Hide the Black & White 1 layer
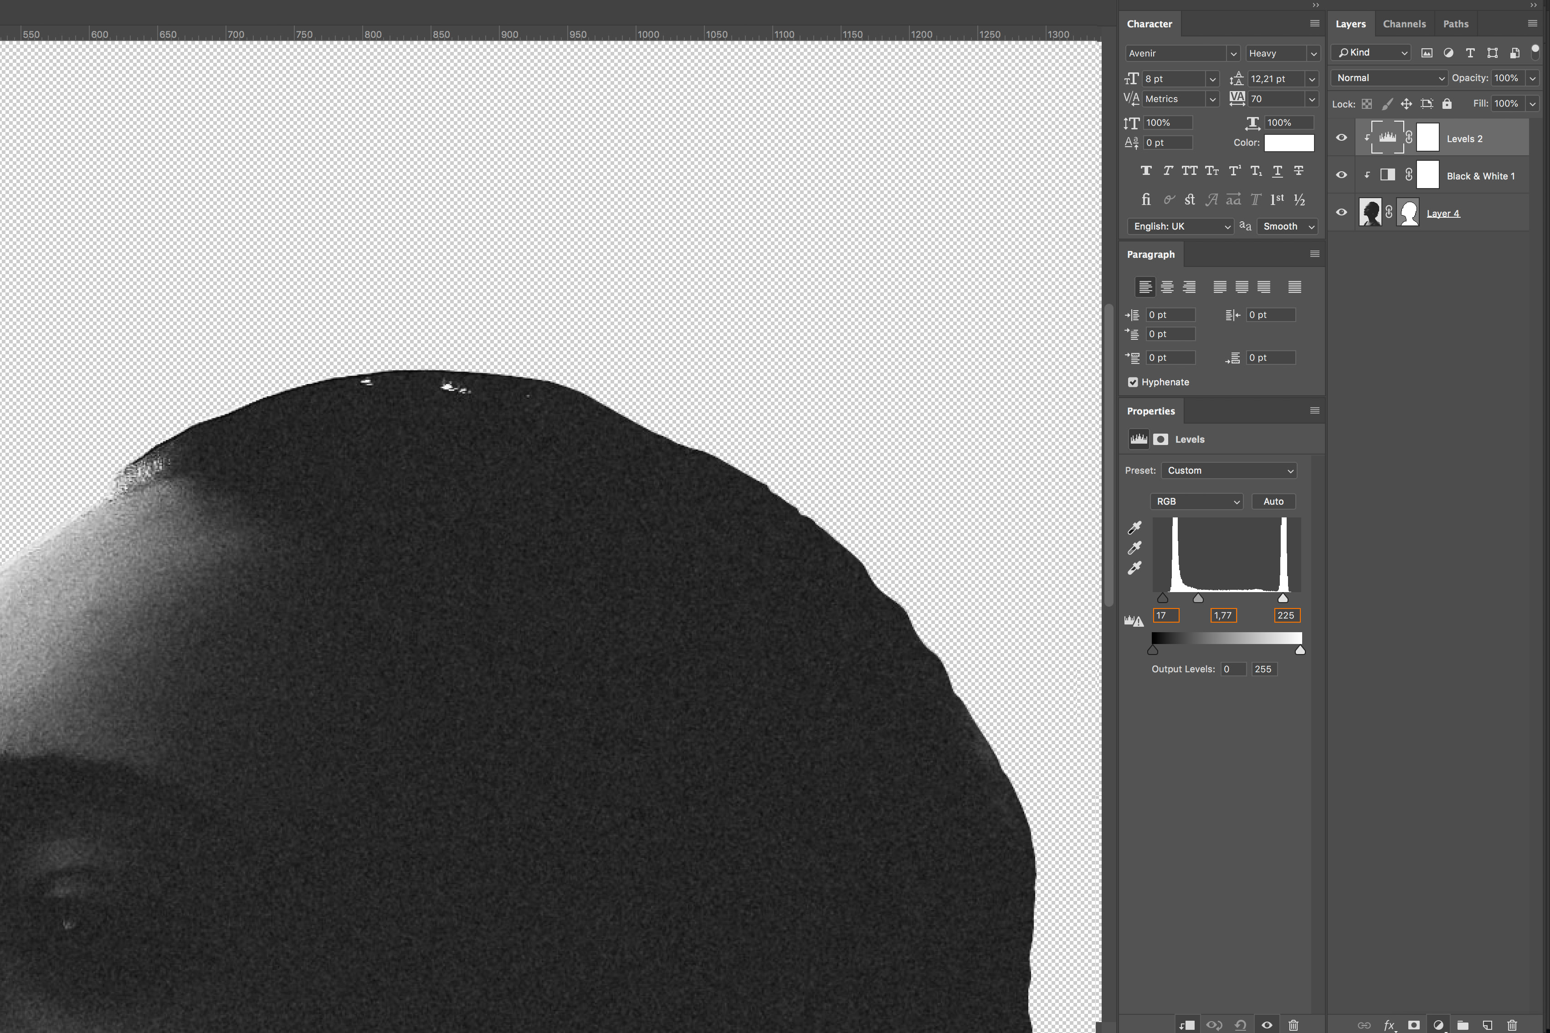This screenshot has width=1550, height=1033. [x=1341, y=175]
